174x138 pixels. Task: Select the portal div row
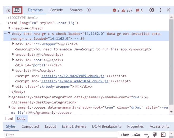coord(38,65)
